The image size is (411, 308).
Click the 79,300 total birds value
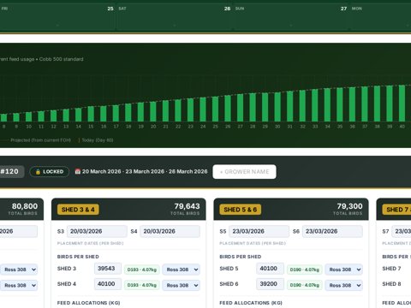coord(349,206)
